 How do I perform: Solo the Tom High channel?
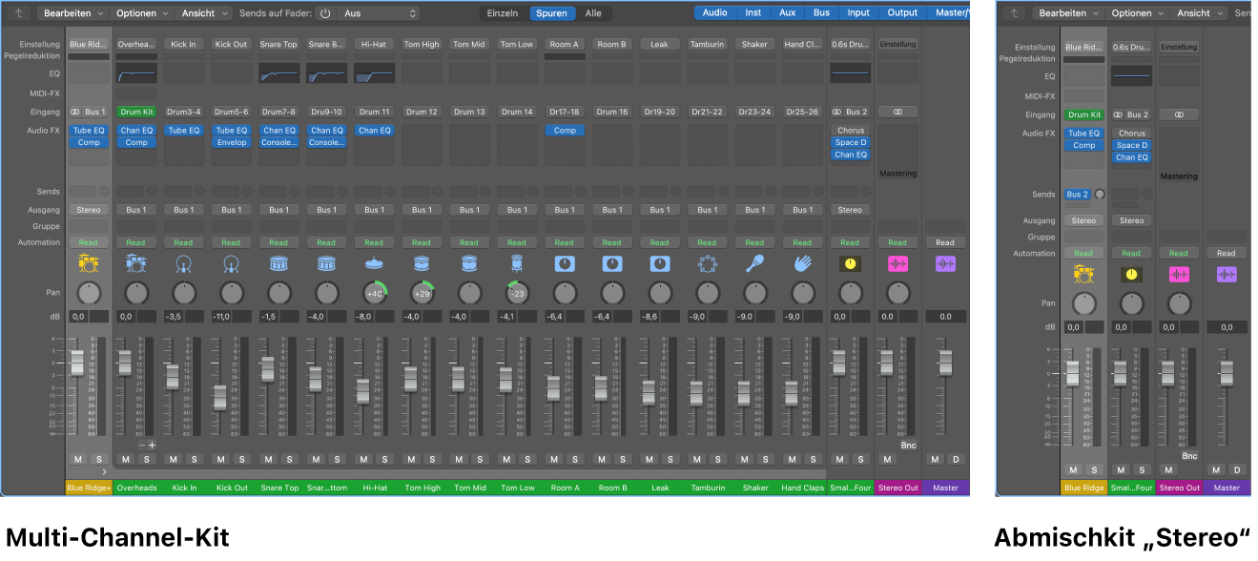[x=433, y=459]
